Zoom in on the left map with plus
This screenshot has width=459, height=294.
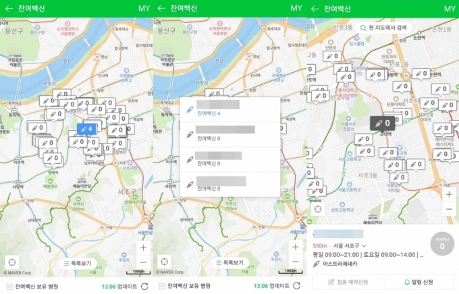[142, 247]
